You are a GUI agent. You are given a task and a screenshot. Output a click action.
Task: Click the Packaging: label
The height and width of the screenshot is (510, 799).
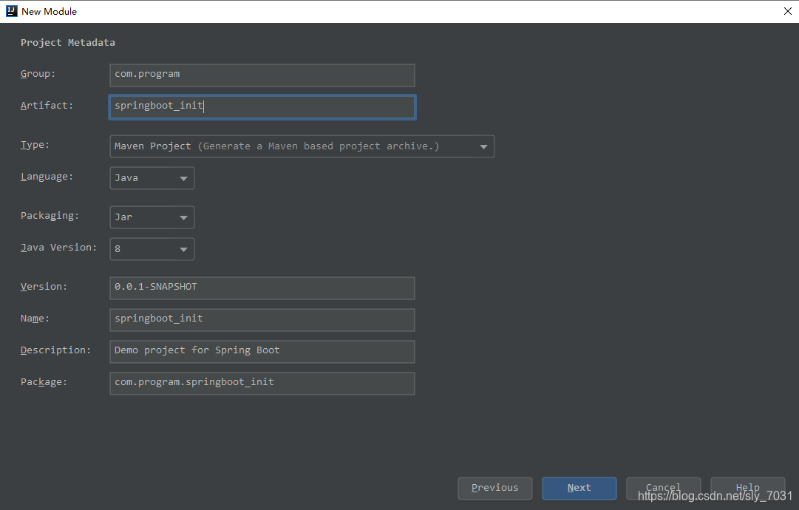pos(50,216)
